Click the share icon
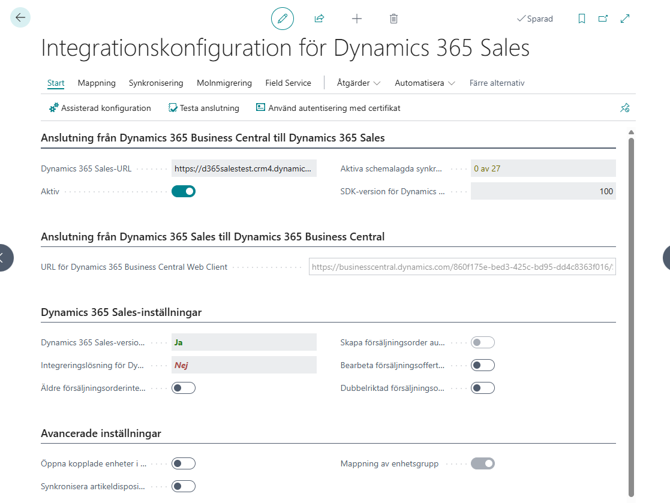This screenshot has width=670, height=503. pyautogui.click(x=319, y=19)
